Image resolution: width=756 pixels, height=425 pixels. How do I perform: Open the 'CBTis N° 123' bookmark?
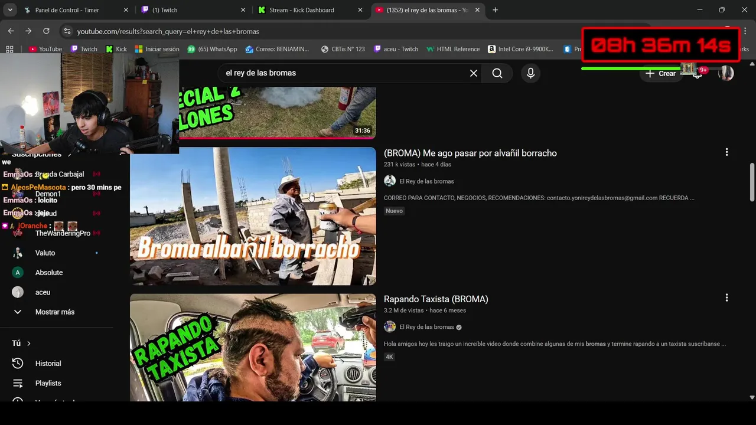click(x=343, y=49)
